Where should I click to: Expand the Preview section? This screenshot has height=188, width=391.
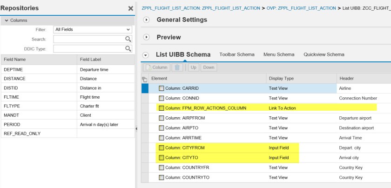[147, 37]
